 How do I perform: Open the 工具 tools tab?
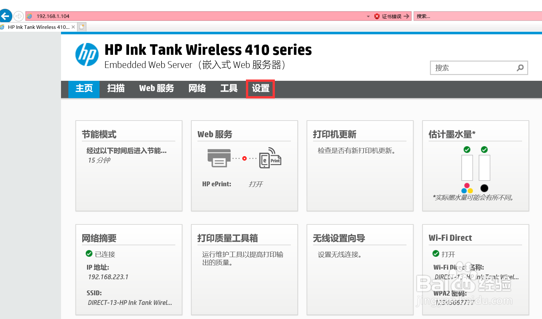(x=229, y=88)
